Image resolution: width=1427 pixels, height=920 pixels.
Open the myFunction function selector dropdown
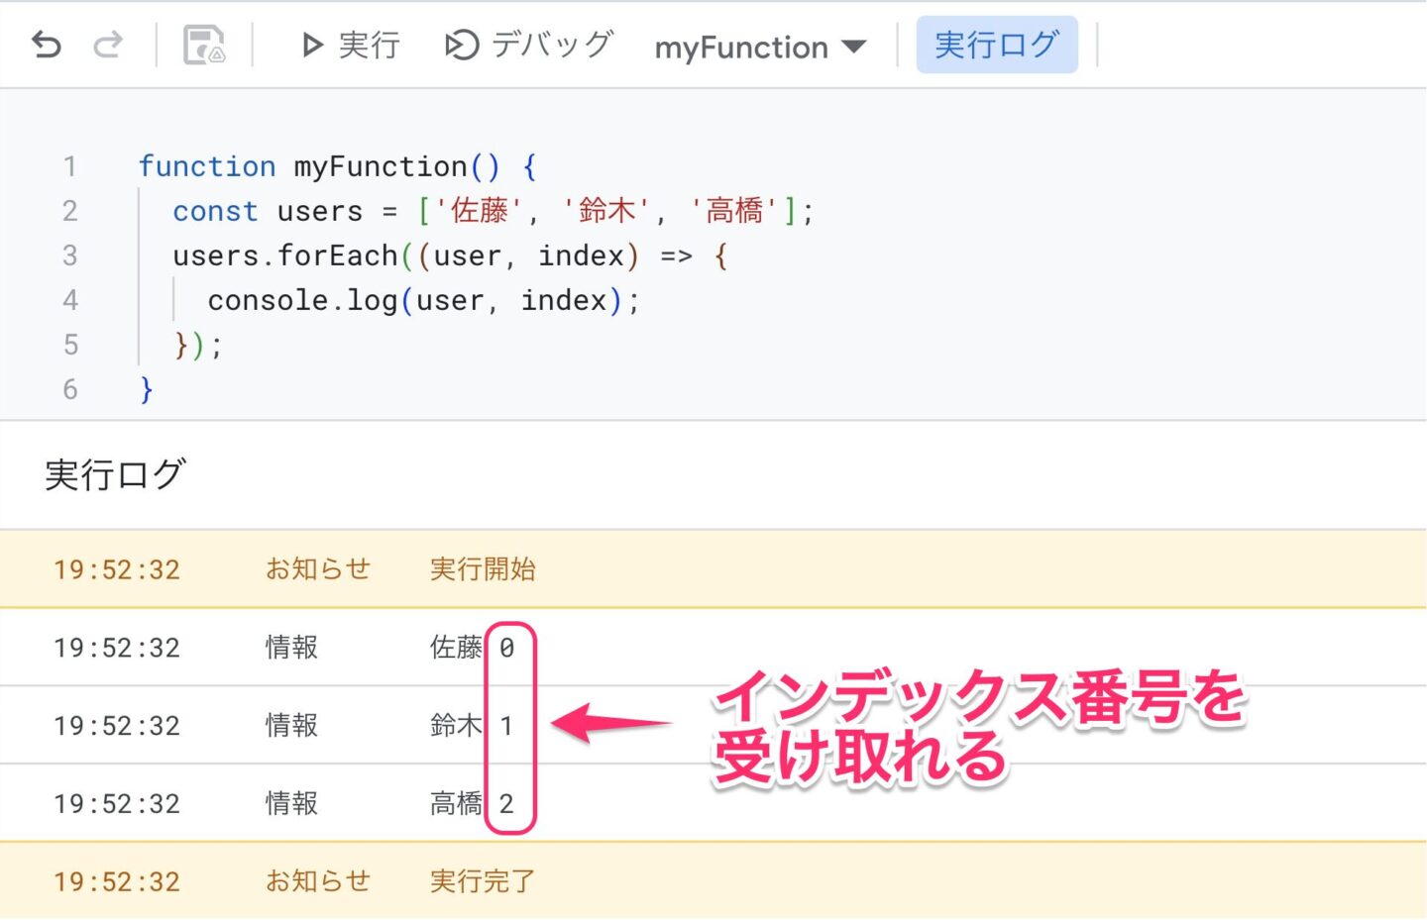click(761, 47)
